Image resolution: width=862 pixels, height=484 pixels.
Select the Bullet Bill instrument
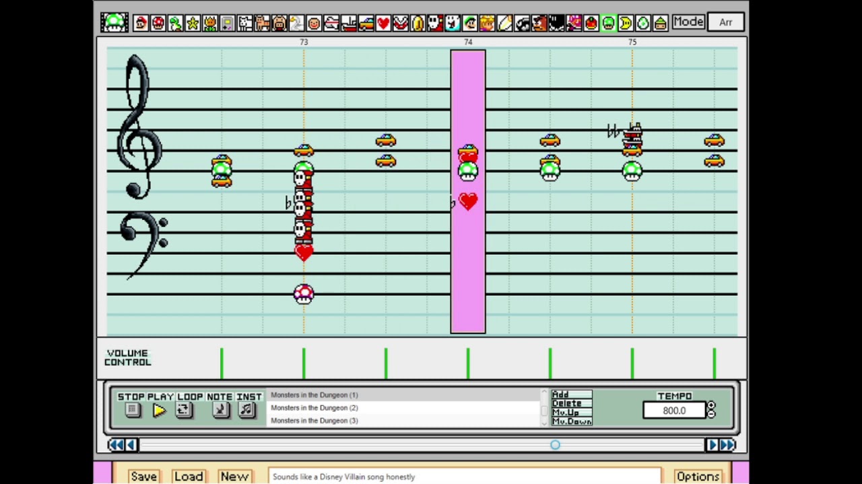coord(522,23)
